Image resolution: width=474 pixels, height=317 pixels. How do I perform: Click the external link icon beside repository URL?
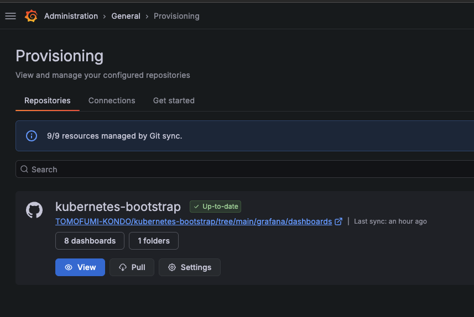tap(338, 221)
